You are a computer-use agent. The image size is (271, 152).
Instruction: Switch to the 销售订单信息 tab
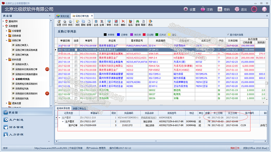pyautogui.click(x=79, y=108)
